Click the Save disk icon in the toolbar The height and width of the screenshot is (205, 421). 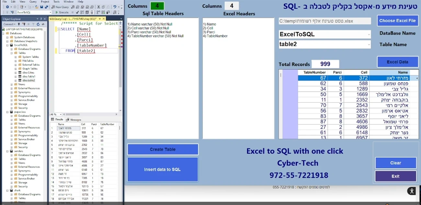click(42, 7)
